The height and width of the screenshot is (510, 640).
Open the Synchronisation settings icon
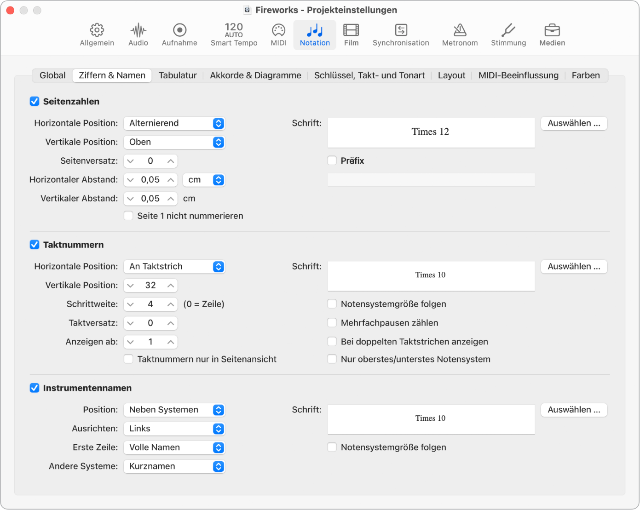(x=401, y=34)
